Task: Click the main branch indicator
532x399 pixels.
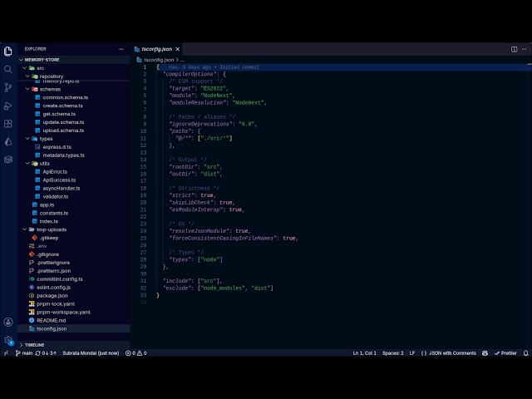Action: click(24, 353)
